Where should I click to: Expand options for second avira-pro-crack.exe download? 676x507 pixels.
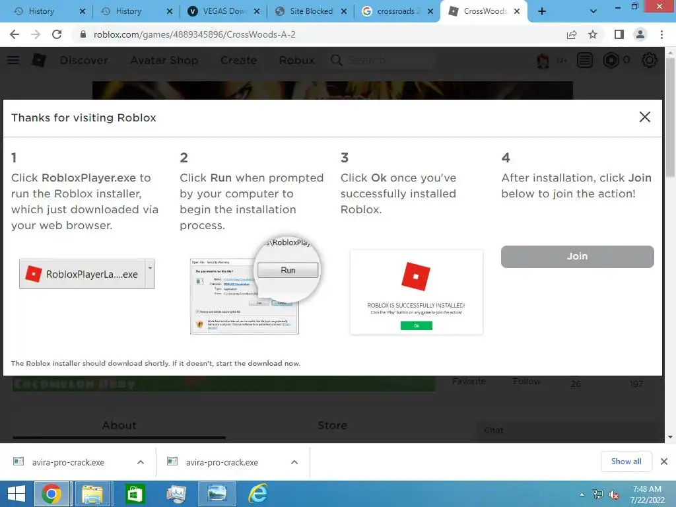coord(294,462)
